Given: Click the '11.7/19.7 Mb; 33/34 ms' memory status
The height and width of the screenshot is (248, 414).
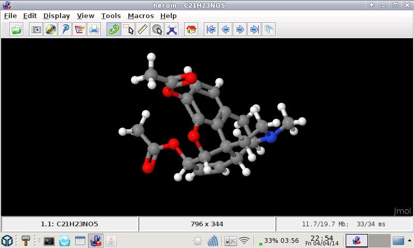Looking at the screenshot, I should (344, 224).
